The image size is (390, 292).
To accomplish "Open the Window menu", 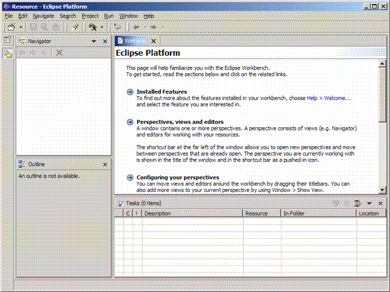I will [129, 15].
